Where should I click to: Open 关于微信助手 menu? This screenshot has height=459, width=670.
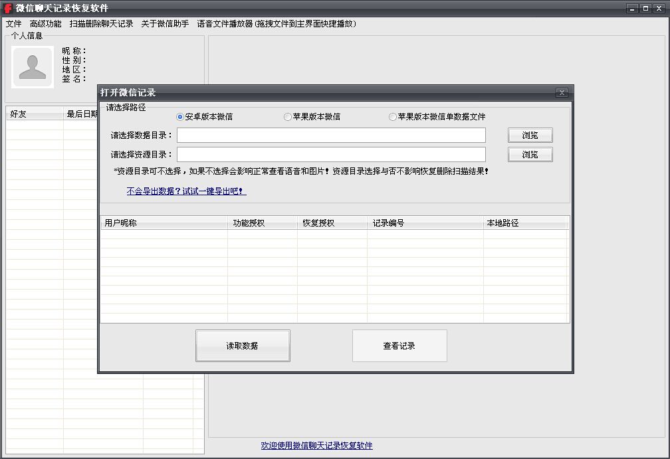coord(165,23)
